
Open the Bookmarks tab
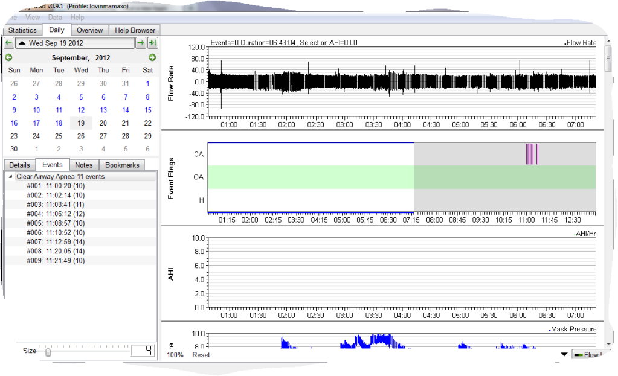(x=122, y=165)
